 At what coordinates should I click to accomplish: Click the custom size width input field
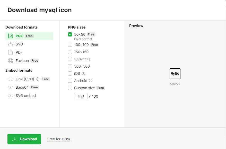coord(81,96)
